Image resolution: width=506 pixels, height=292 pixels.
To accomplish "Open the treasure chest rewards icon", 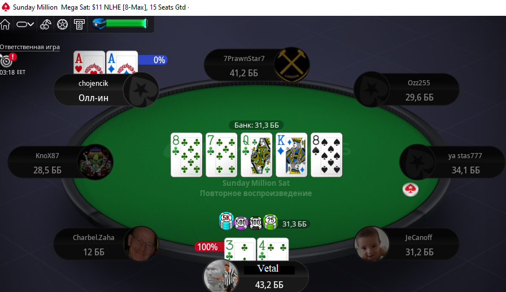I will (x=99, y=24).
